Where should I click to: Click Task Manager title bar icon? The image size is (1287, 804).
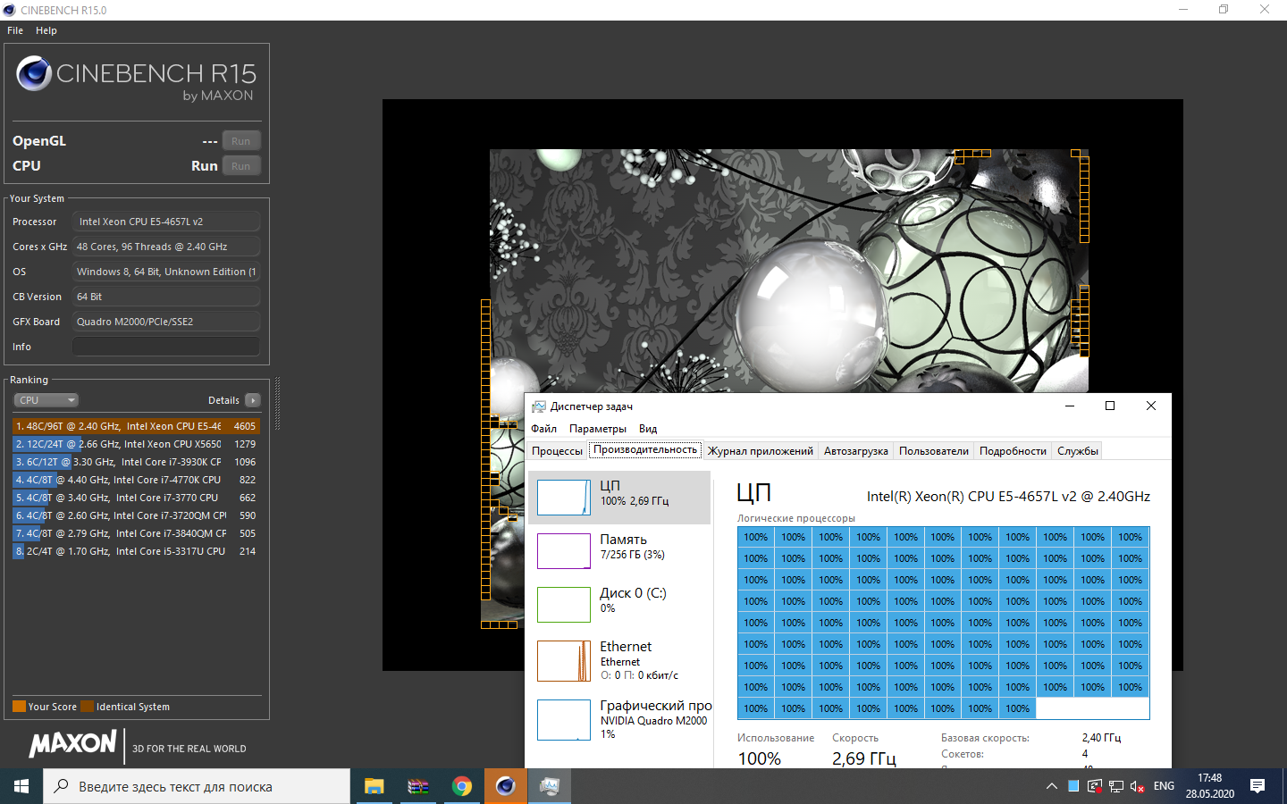[x=538, y=406]
